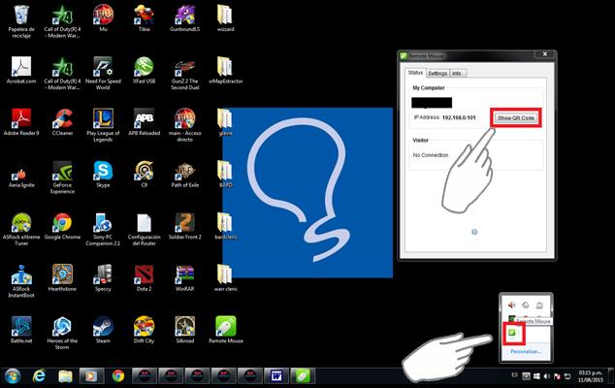Click the Soldier Front 2 shortcut
This screenshot has height=388, width=615.
point(184,226)
